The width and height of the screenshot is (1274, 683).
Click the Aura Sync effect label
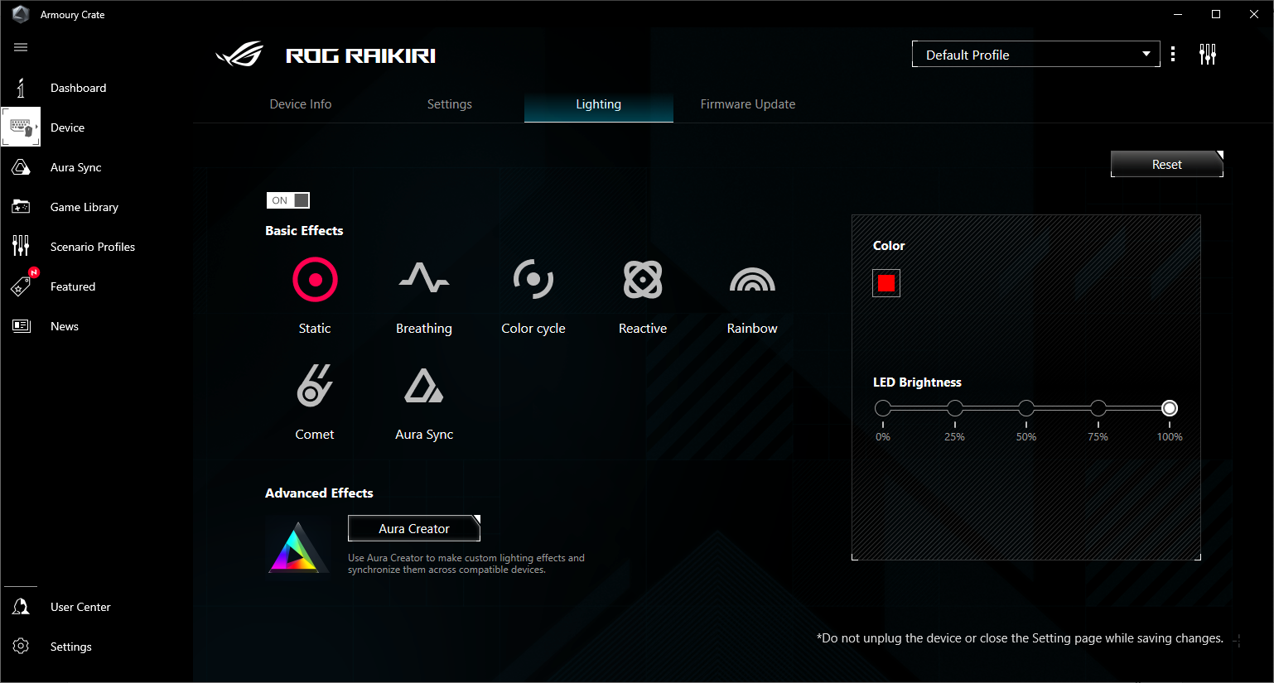click(x=424, y=435)
